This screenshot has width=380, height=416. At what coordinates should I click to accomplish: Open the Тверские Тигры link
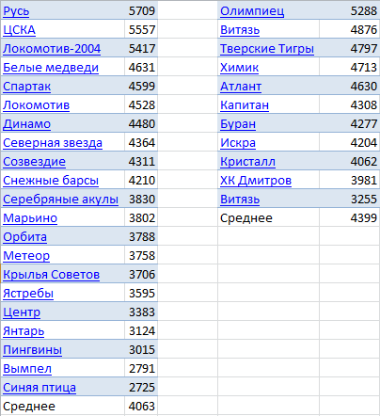(267, 49)
